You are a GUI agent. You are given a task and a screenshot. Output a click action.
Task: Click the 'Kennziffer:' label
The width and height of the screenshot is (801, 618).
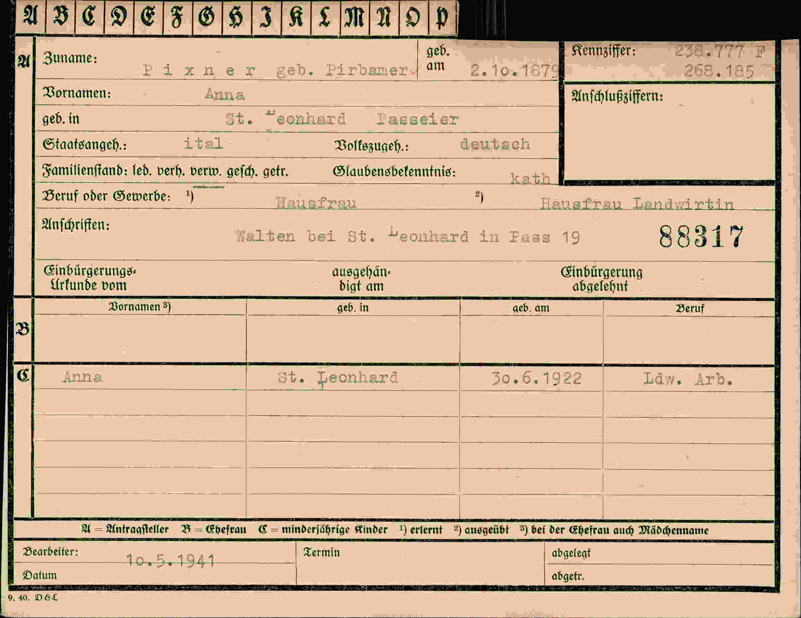[x=603, y=51]
